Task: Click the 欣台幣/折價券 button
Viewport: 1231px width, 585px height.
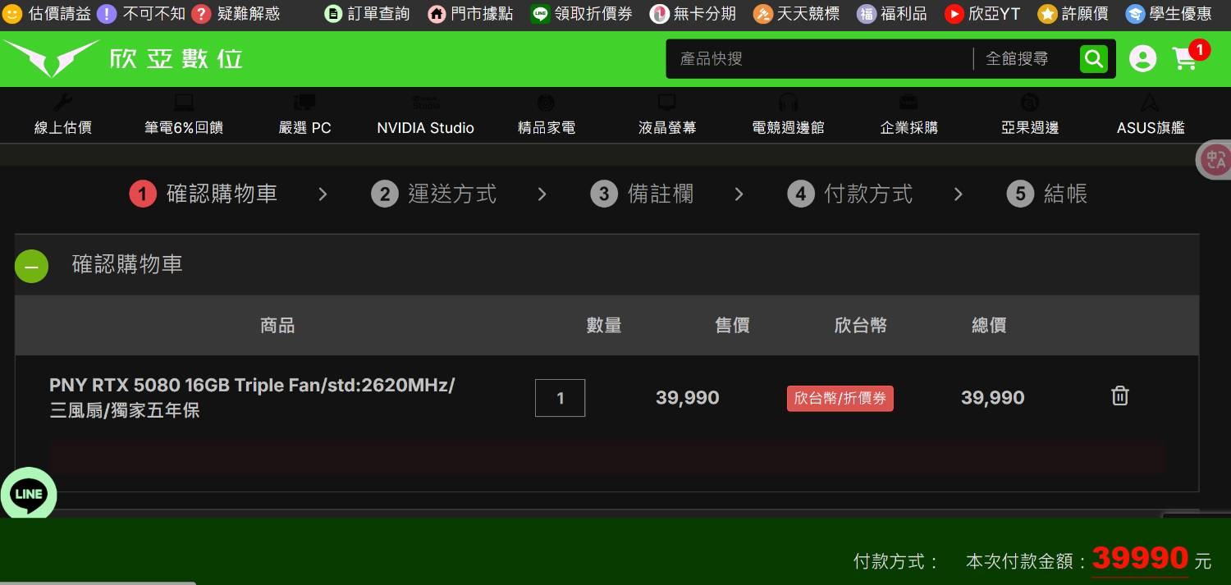Action: (840, 398)
